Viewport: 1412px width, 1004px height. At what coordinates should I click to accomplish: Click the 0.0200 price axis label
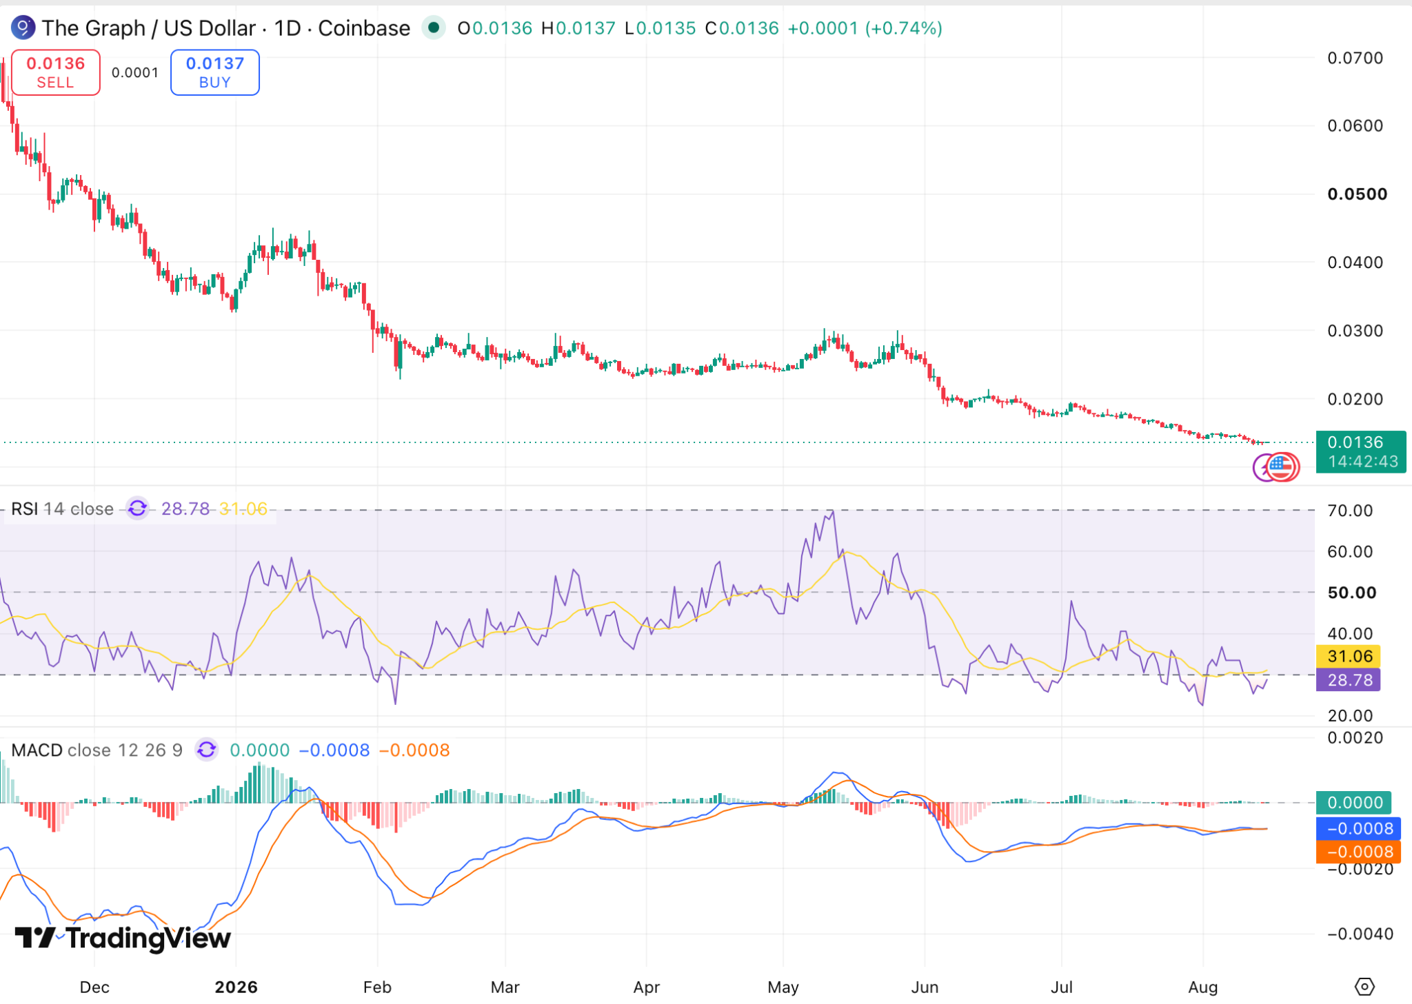(1355, 399)
